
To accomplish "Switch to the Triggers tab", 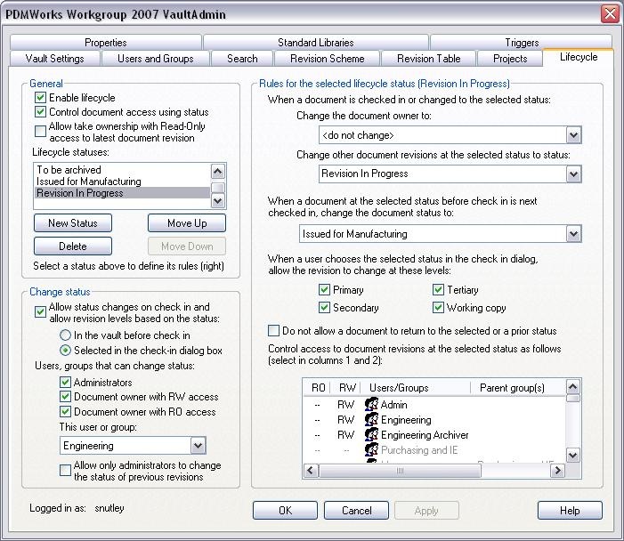I will pyautogui.click(x=522, y=42).
